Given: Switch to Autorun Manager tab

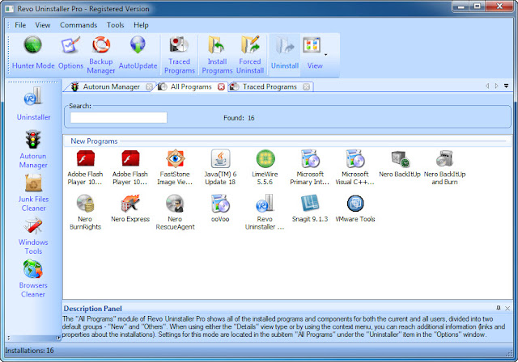Looking at the screenshot, I should click(x=111, y=86).
